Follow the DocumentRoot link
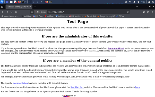This screenshot has width=155, height=97. point(116,48)
